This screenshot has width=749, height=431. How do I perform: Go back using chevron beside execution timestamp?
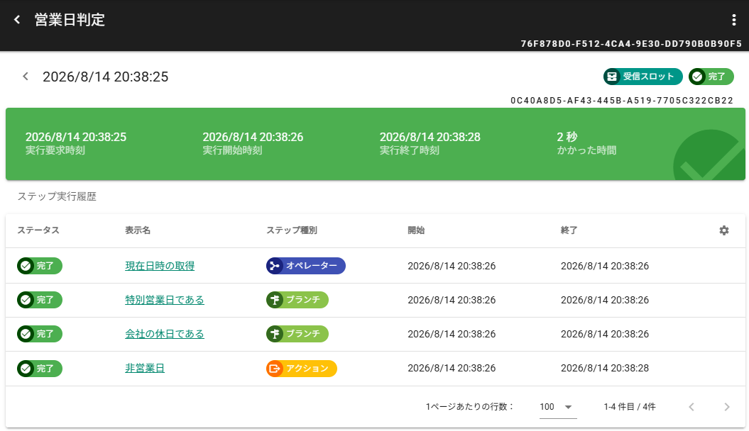26,77
